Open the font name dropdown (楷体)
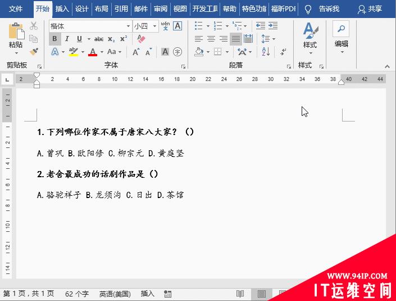 coord(128,26)
